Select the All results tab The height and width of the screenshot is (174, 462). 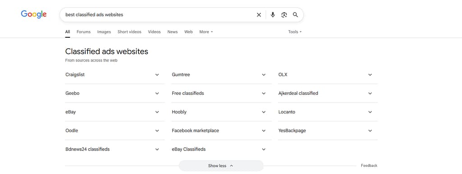(68, 31)
